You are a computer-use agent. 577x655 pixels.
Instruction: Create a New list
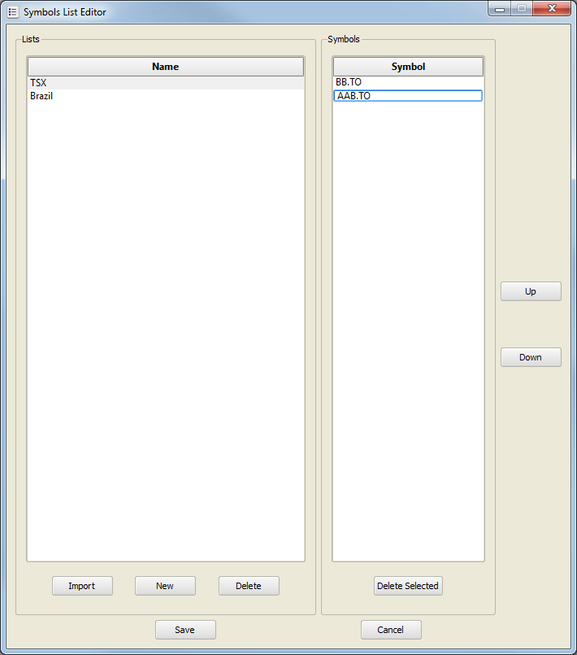tap(165, 586)
